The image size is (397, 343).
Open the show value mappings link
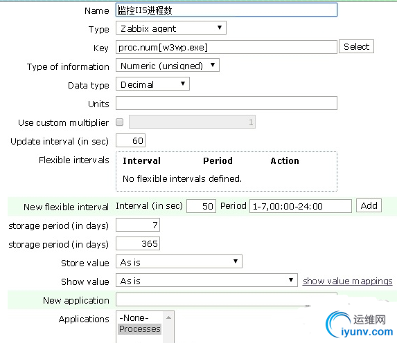pos(347,281)
